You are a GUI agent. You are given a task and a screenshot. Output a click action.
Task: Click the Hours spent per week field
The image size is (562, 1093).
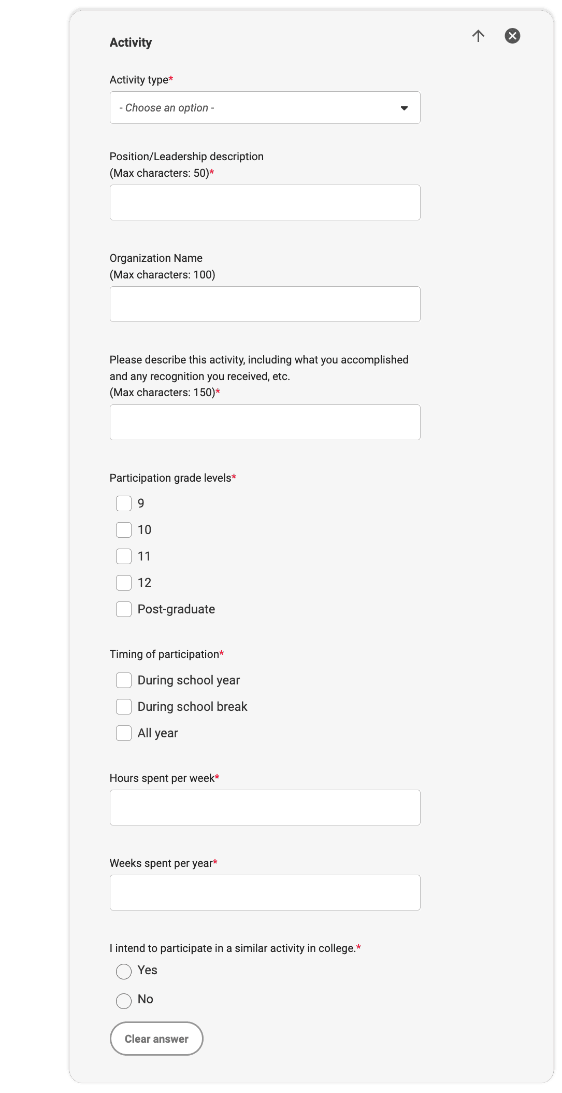[x=265, y=808]
